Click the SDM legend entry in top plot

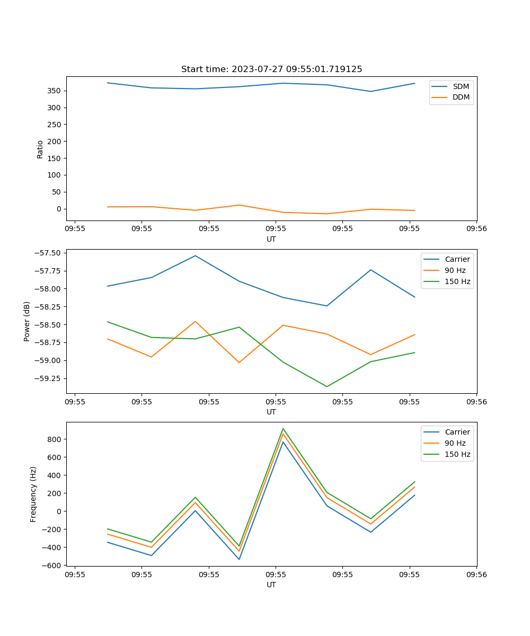pyautogui.click(x=461, y=86)
